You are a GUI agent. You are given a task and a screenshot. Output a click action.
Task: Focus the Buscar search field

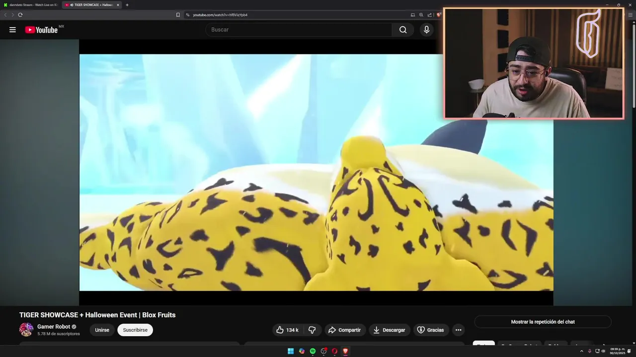[299, 30]
